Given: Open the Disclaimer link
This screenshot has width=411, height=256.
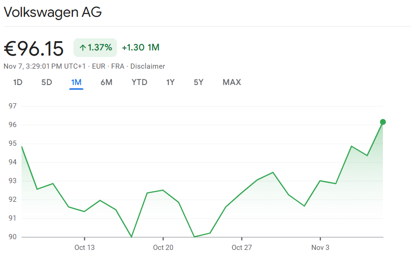Looking at the screenshot, I should coord(147,66).
